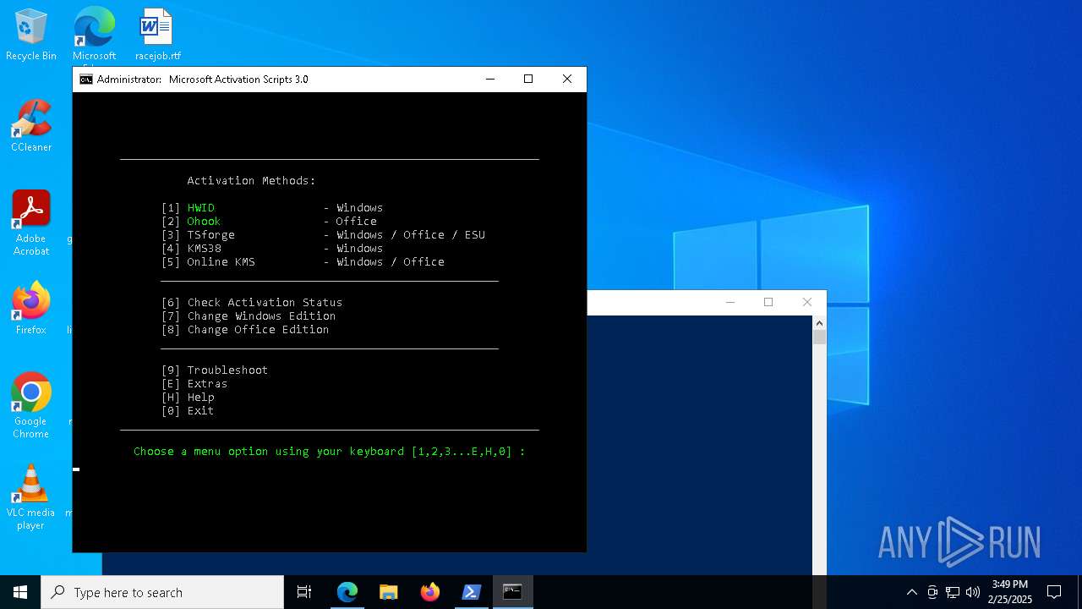Show hidden system tray icons
The width and height of the screenshot is (1082, 609).
pos(911,592)
